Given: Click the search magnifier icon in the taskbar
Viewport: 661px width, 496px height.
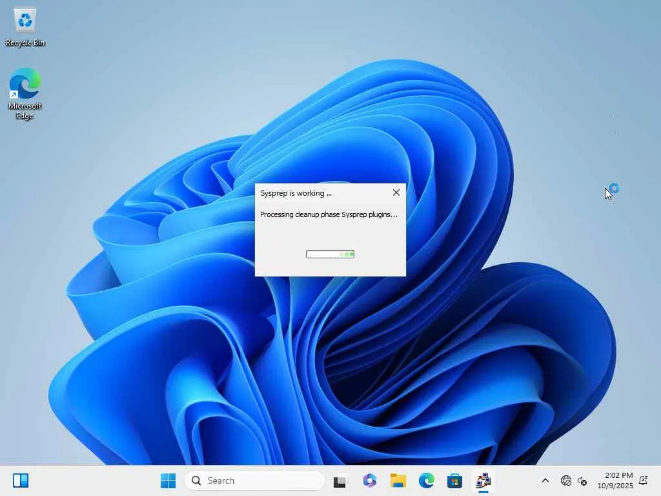Looking at the screenshot, I should [196, 480].
